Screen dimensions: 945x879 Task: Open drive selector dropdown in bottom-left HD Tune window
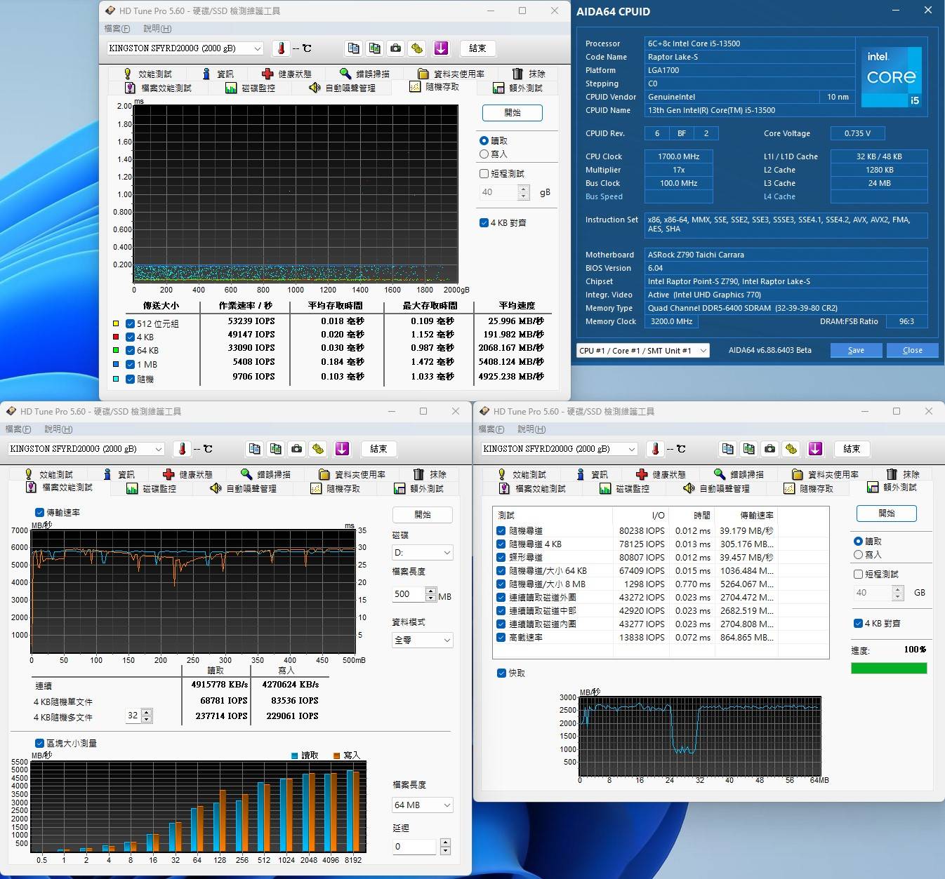pos(86,449)
